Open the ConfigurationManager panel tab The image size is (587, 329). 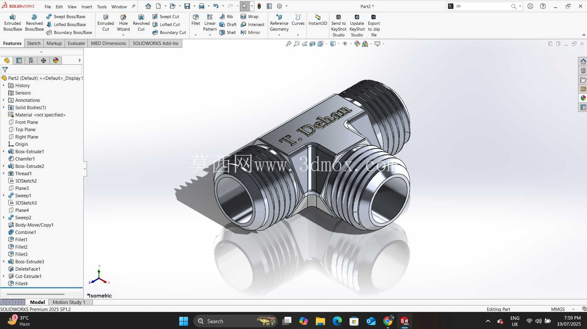pos(31,61)
